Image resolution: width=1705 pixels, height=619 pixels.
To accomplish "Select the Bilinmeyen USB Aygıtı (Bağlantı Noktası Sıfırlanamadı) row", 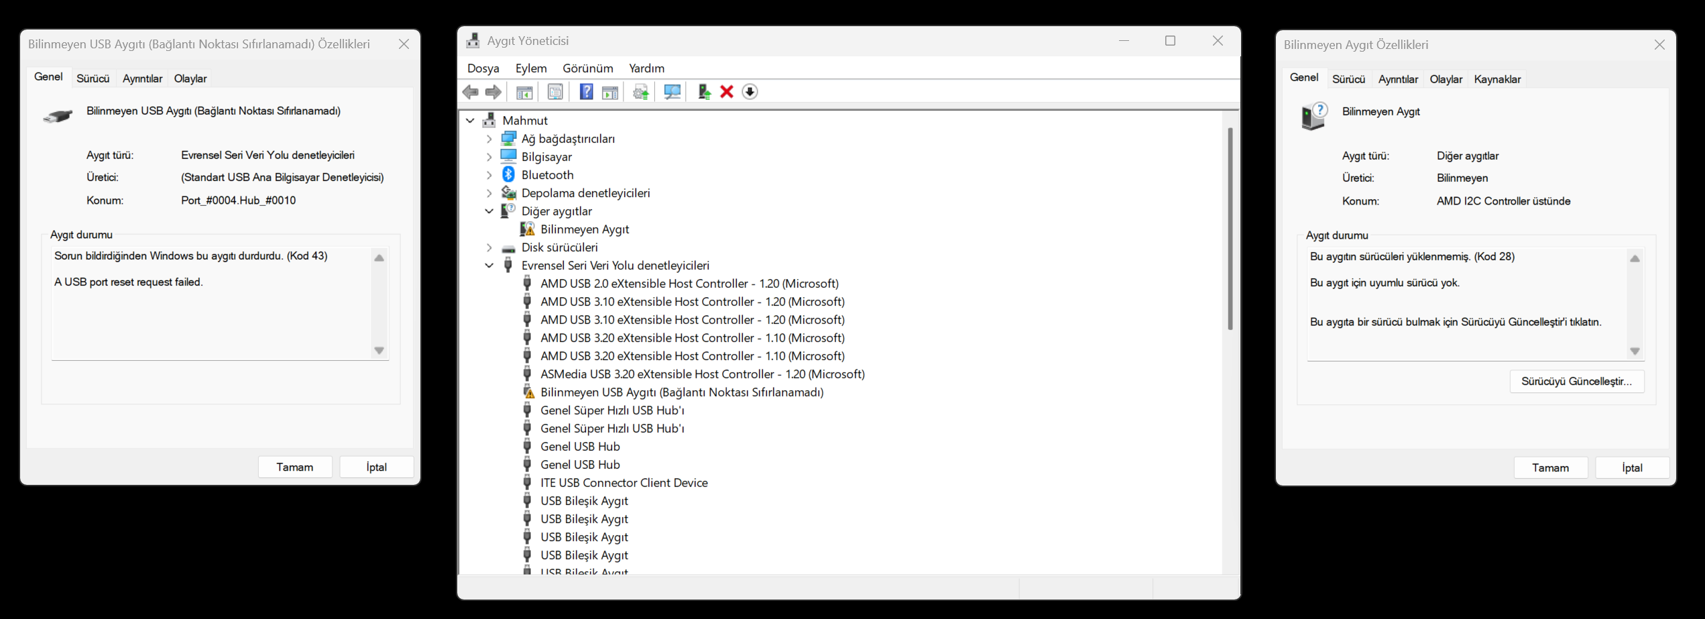I will pos(682,392).
